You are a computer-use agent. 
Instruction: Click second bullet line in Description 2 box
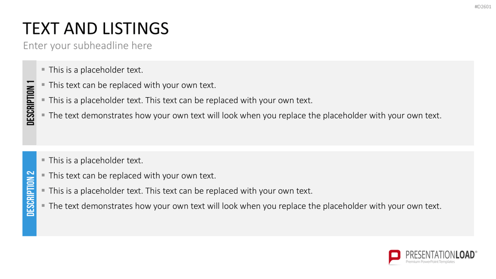coord(132,175)
